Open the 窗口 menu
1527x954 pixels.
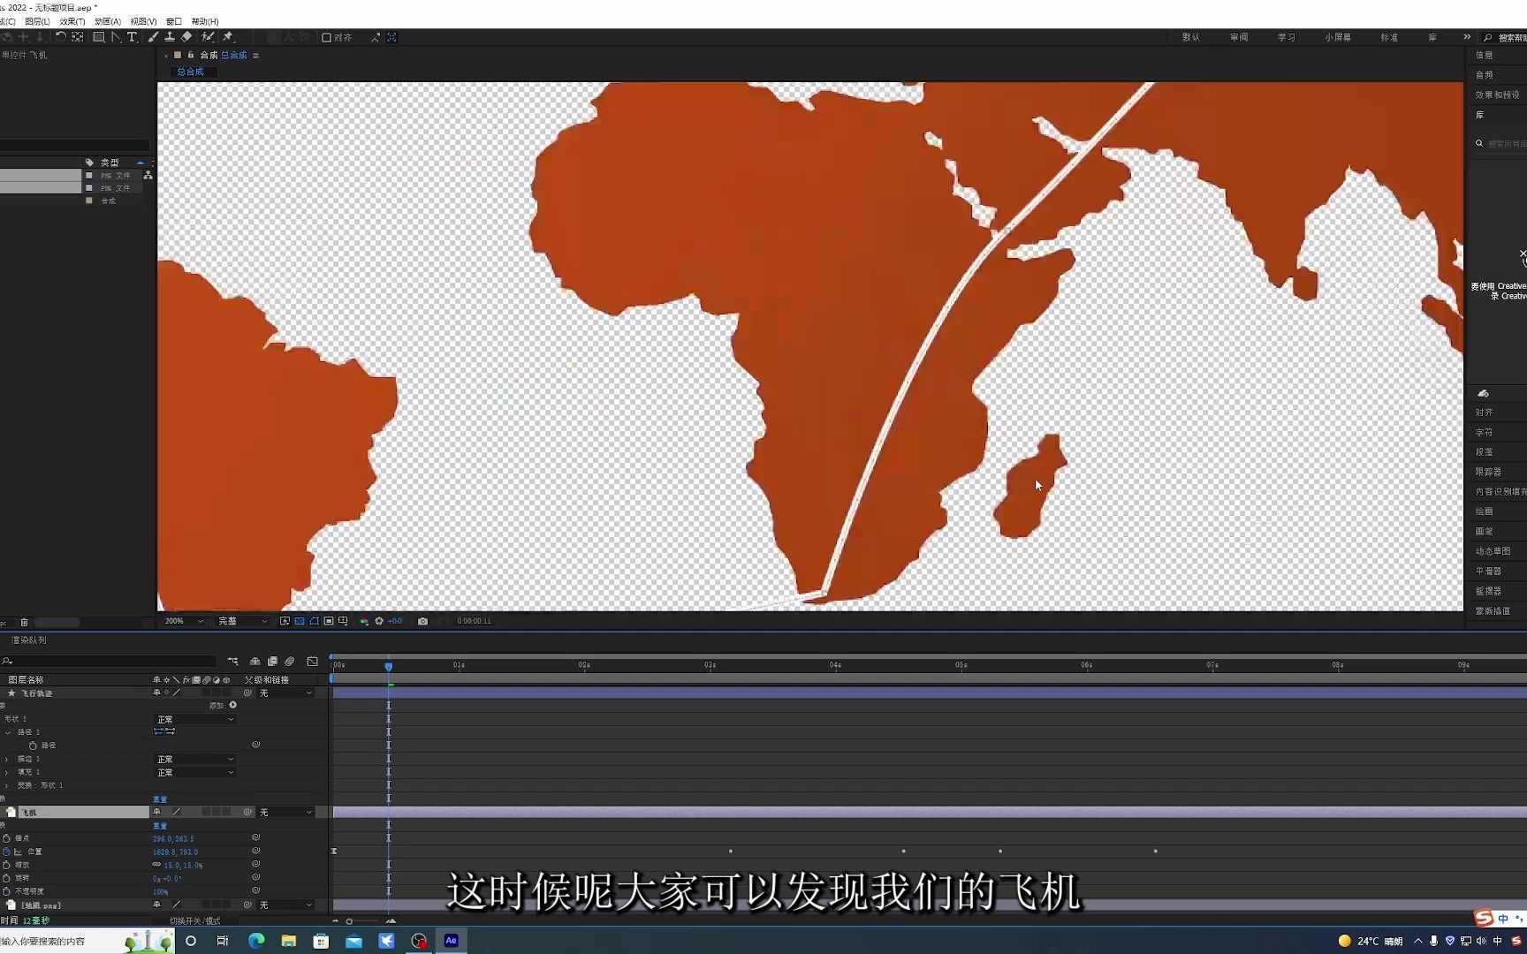[174, 21]
